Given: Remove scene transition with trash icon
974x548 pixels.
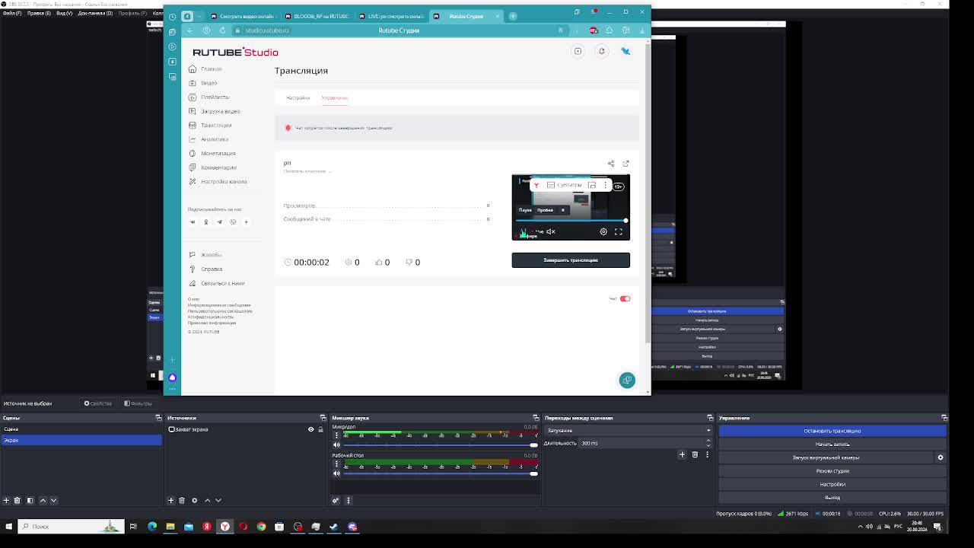Looking at the screenshot, I should point(695,454).
